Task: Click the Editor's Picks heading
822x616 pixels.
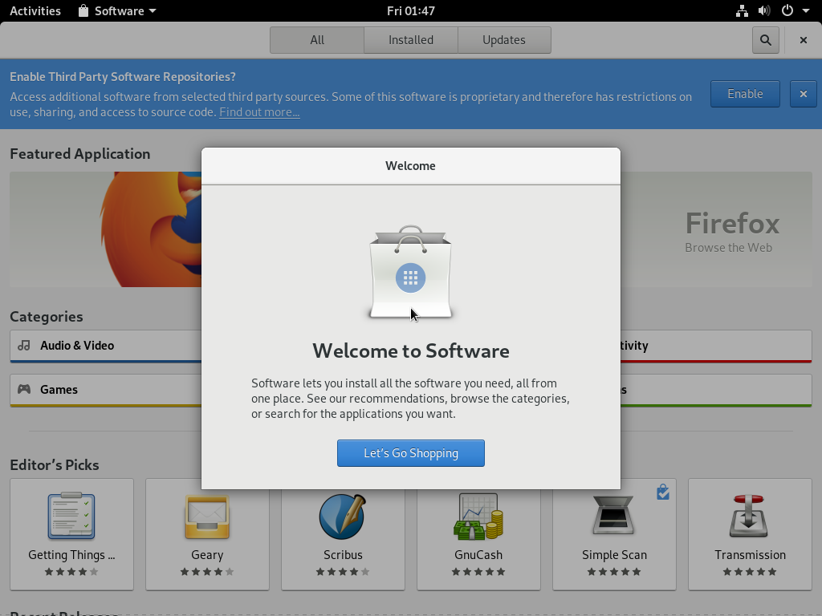Action: pos(55,465)
